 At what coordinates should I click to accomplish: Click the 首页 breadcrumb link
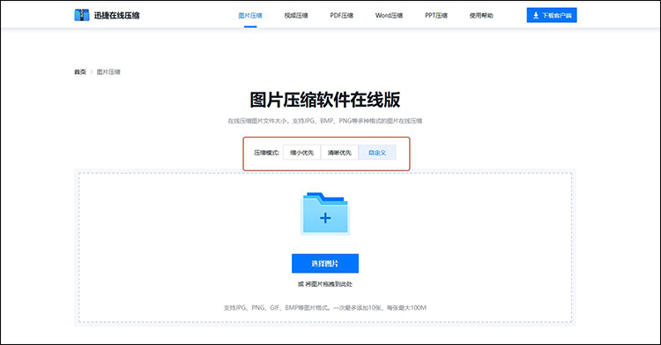click(80, 72)
